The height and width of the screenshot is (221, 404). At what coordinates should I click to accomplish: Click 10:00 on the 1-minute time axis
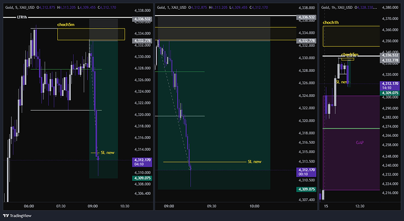pos(254,206)
